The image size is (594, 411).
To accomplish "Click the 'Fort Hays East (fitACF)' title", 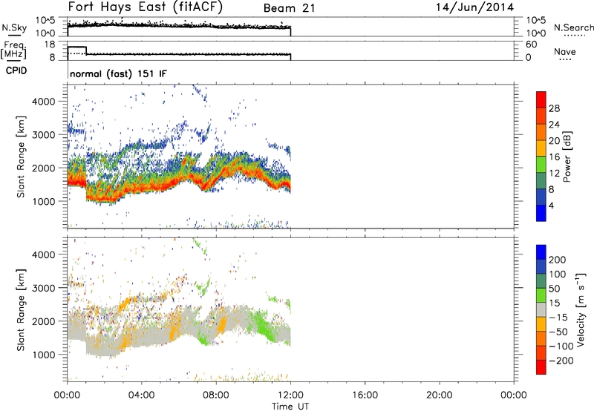I will (x=146, y=7).
